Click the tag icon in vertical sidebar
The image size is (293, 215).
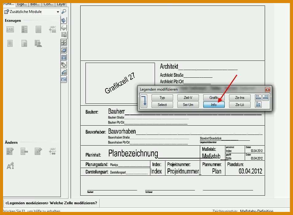(x=64, y=64)
